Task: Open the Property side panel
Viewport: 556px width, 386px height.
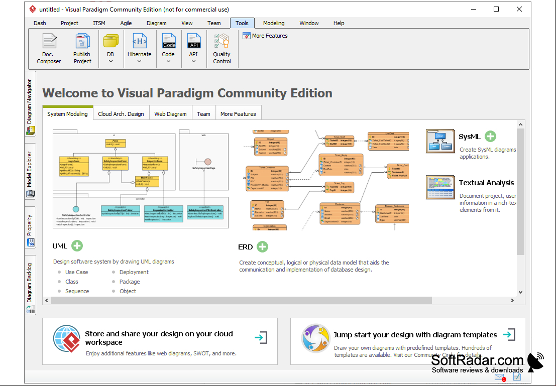Action: click(31, 227)
